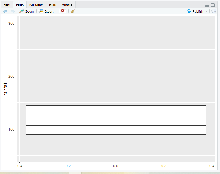The width and height of the screenshot is (220, 174).
Task: Click the 200 y-axis tick label
Action: point(11,76)
